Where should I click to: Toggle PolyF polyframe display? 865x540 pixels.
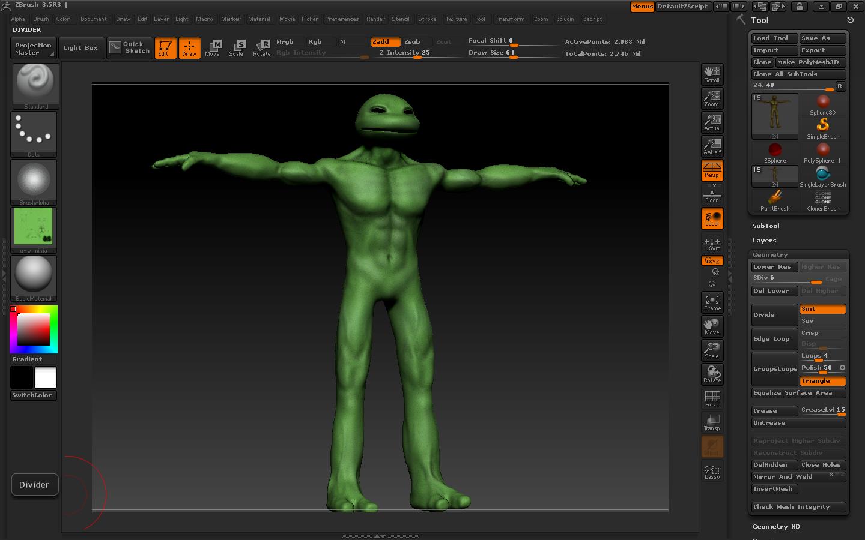pyautogui.click(x=712, y=398)
